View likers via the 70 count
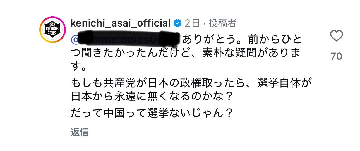This screenshot has height=151, width=360. (336, 56)
